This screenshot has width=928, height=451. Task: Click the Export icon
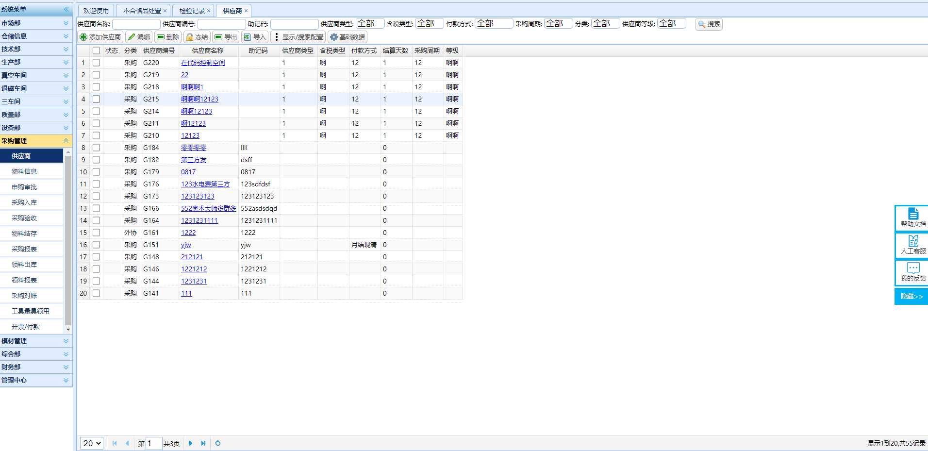[x=218, y=37]
